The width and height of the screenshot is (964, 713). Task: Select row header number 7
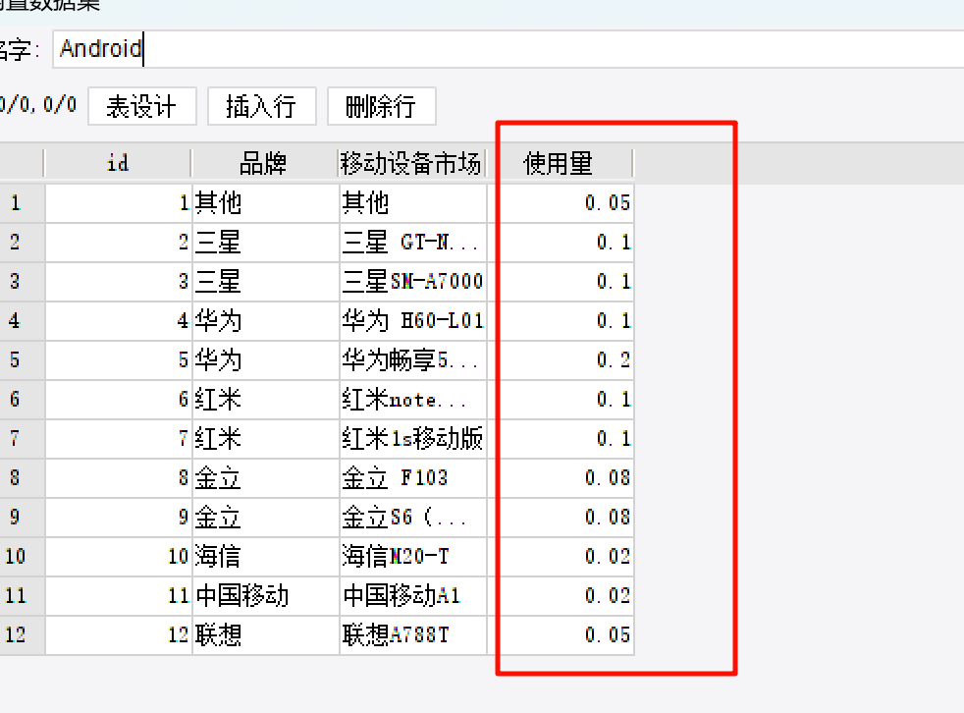pyautogui.click(x=23, y=439)
